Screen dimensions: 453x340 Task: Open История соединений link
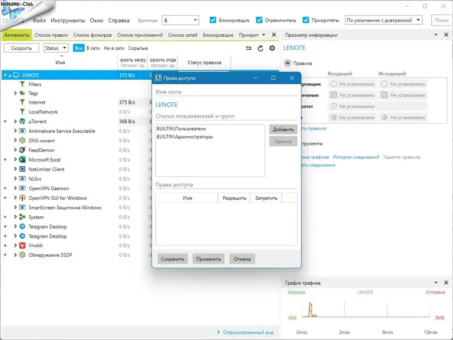click(x=356, y=157)
